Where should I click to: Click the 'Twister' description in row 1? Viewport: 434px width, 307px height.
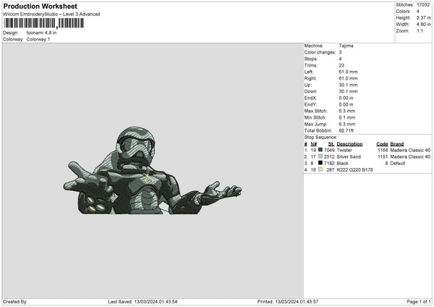344,150
